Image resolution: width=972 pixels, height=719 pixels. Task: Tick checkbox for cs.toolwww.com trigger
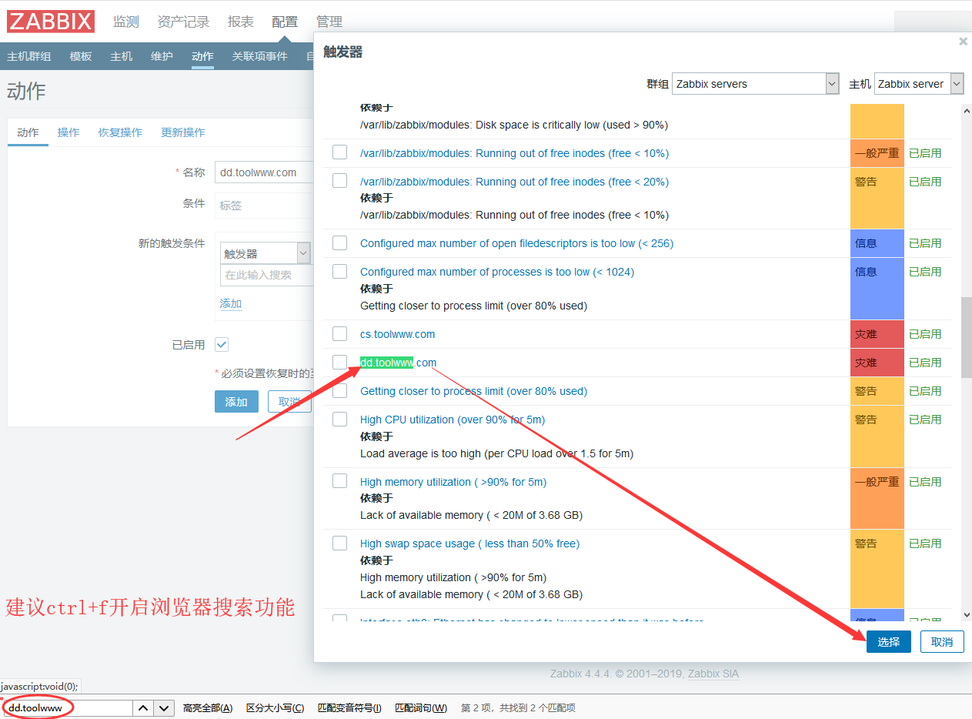[x=339, y=333]
